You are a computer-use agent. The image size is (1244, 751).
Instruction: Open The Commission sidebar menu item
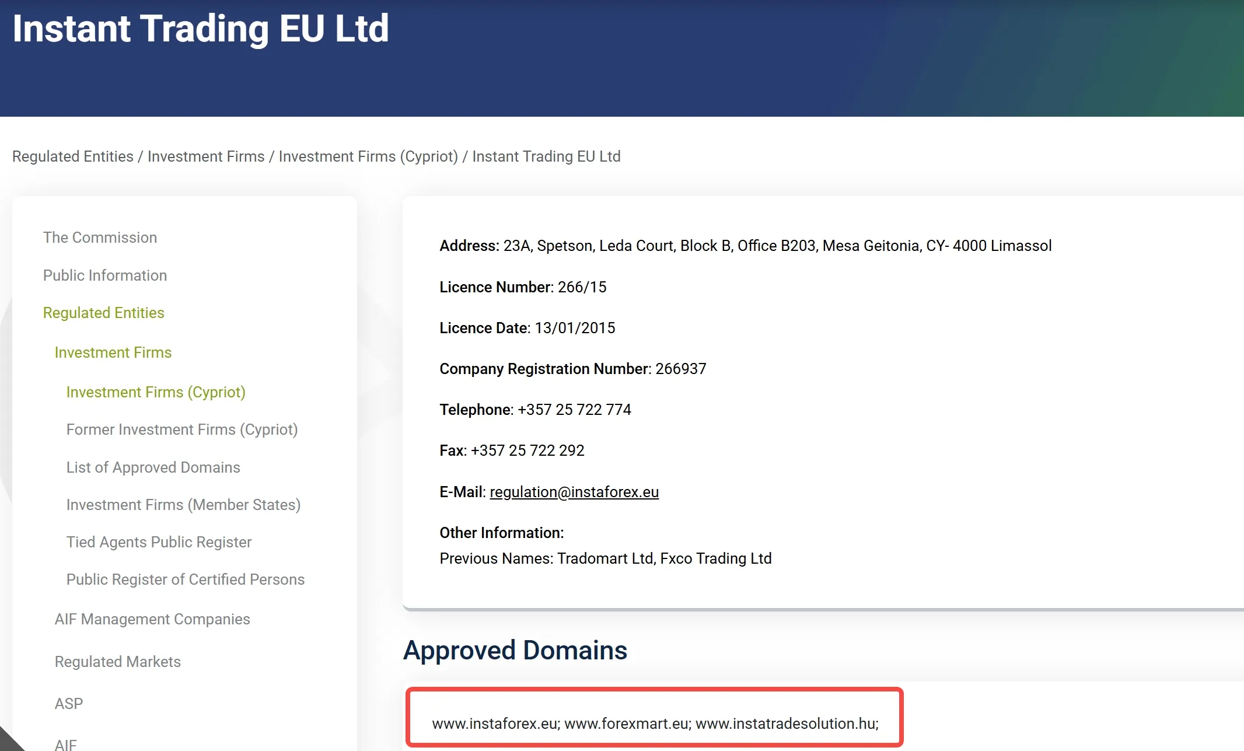100,237
